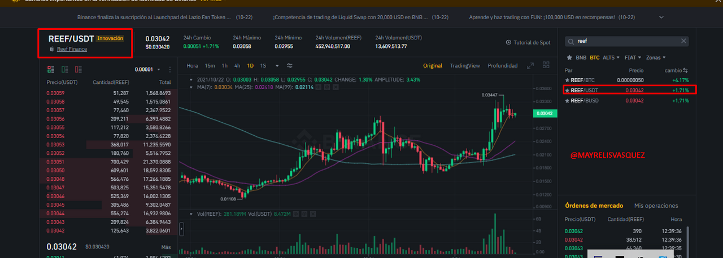Collapse order book panel with side arrow
723x258 pixels.
(181, 229)
